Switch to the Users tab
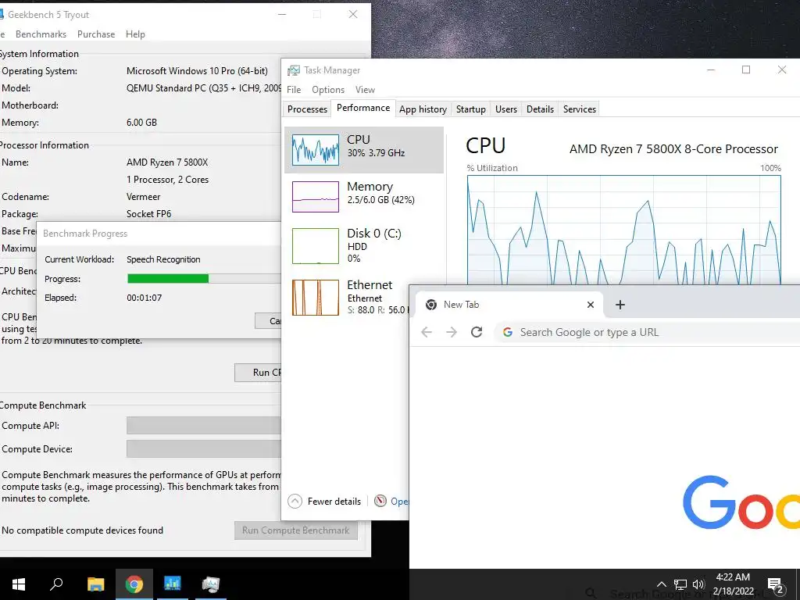The height and width of the screenshot is (600, 800). [x=505, y=109]
